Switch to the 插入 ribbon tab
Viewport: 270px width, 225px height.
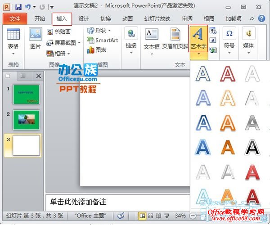62,19
